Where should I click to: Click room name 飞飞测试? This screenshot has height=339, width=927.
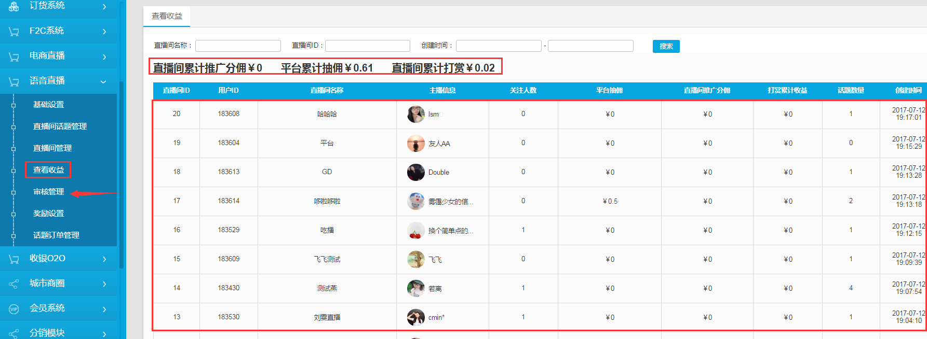coord(327,259)
